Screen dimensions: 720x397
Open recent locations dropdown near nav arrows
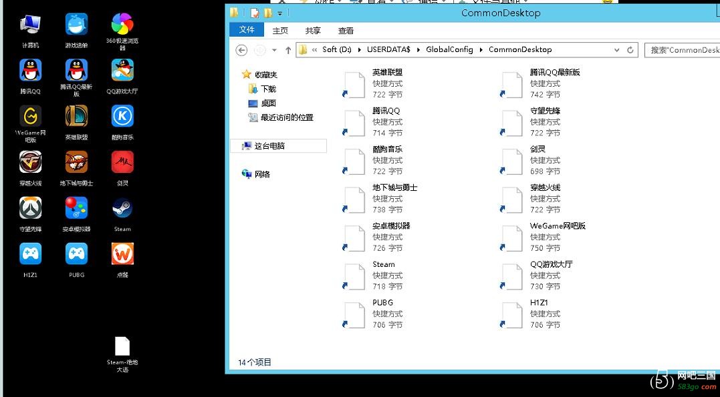point(274,50)
